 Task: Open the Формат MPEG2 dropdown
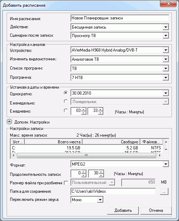[166, 164]
